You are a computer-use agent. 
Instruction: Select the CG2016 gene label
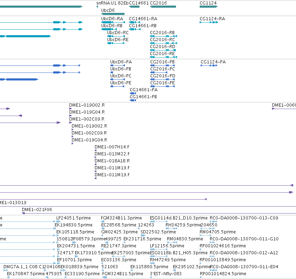tap(158, 3)
